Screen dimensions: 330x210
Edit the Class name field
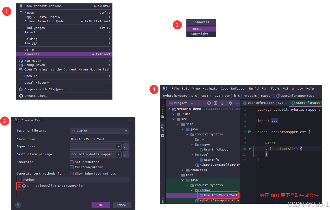pos(99,139)
